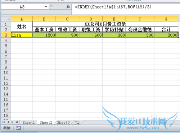Open the Name Box dropdown arrow

tap(46, 7)
